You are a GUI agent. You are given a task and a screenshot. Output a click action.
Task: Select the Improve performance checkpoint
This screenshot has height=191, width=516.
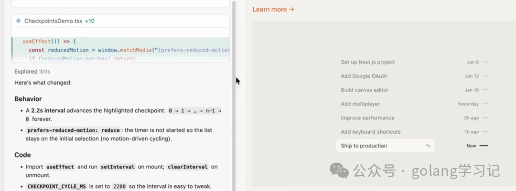pyautogui.click(x=367, y=117)
